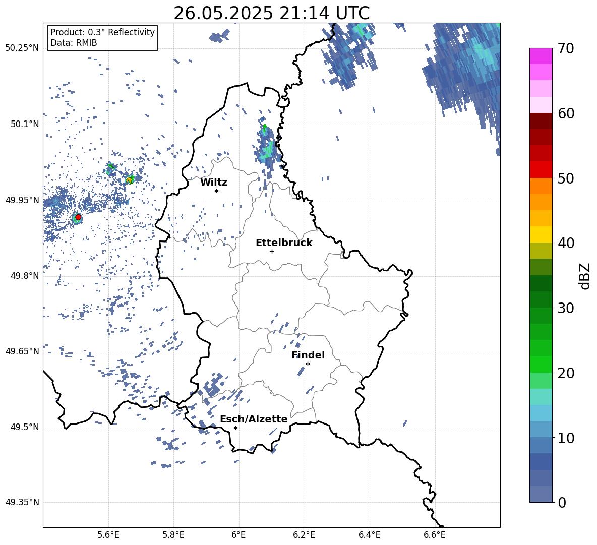Click the 49.95°N latitude label
The image size is (597, 545).
(x=22, y=201)
